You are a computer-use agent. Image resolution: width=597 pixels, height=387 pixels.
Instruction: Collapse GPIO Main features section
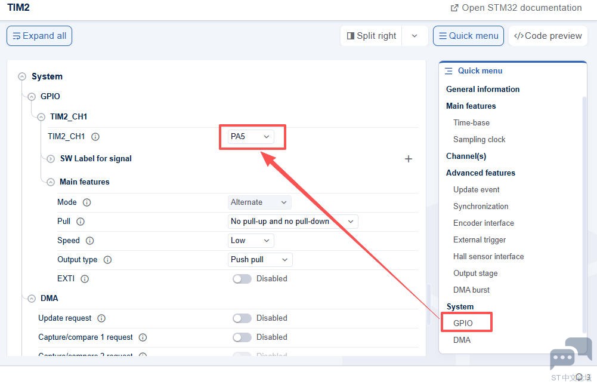point(51,182)
